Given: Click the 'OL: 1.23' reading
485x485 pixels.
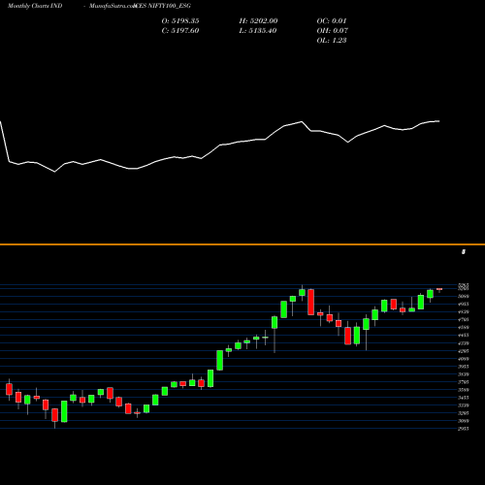Looking at the screenshot, I should [332, 41].
